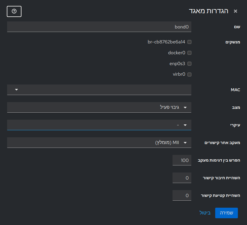Click the bond name field showing bond0

[99, 26]
